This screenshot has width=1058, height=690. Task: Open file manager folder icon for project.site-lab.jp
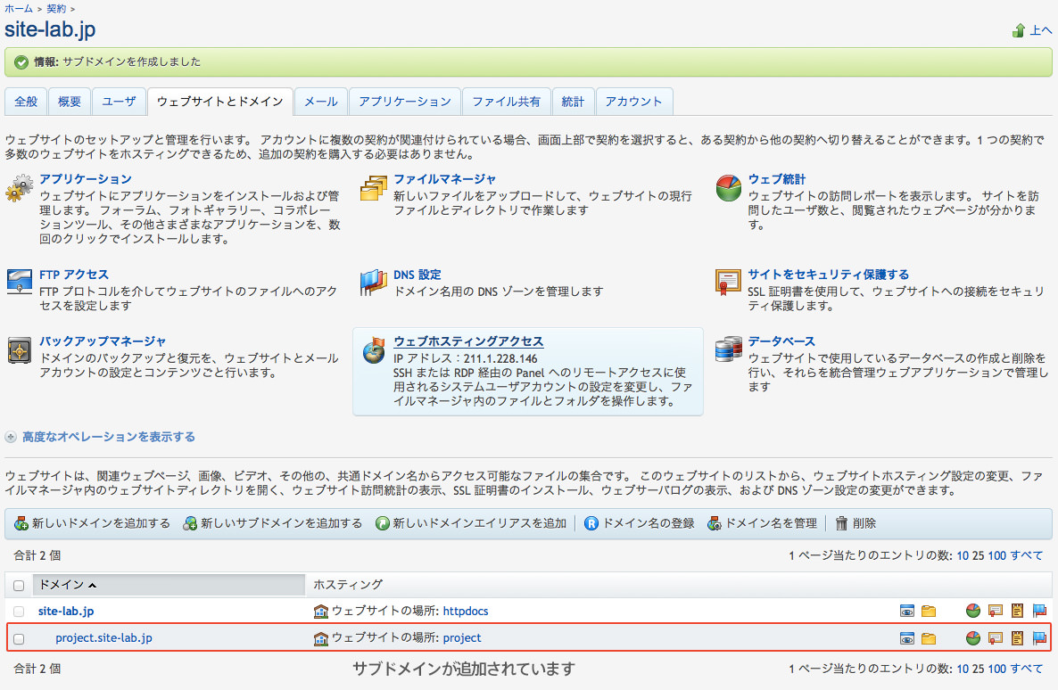click(929, 638)
